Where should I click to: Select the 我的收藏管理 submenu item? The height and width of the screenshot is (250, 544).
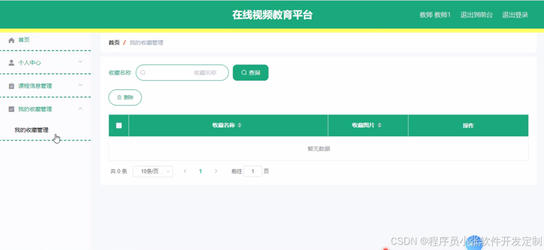31,130
